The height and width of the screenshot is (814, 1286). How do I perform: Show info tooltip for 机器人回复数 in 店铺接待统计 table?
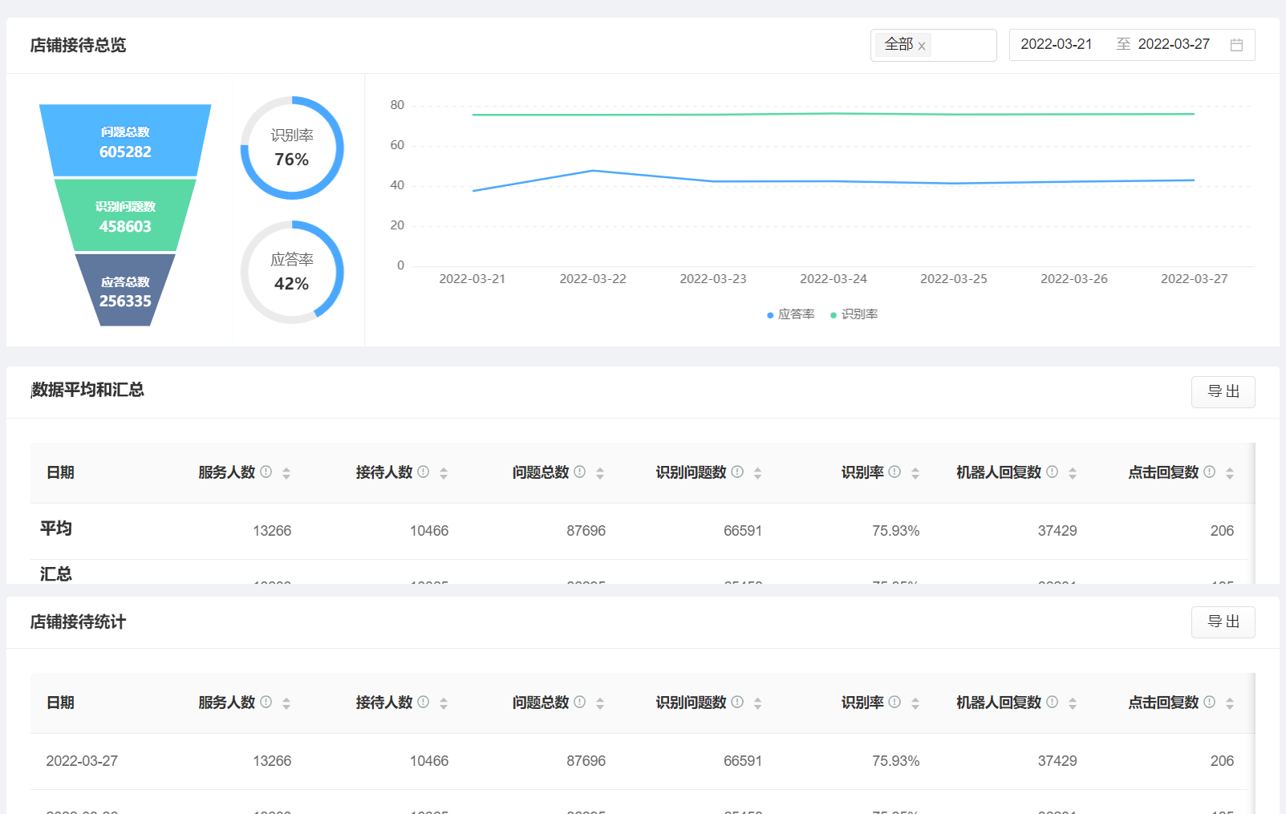[x=1053, y=702]
